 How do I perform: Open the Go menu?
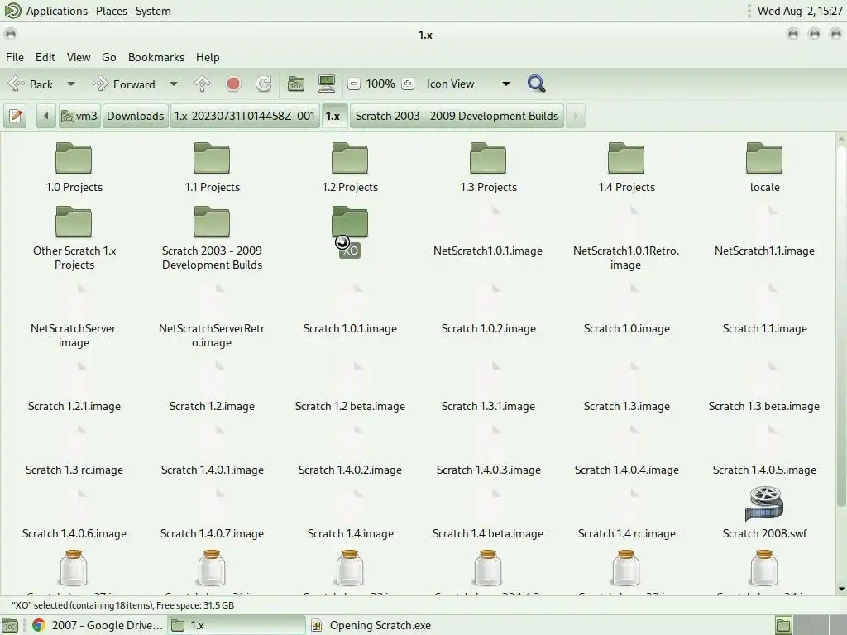pos(108,57)
